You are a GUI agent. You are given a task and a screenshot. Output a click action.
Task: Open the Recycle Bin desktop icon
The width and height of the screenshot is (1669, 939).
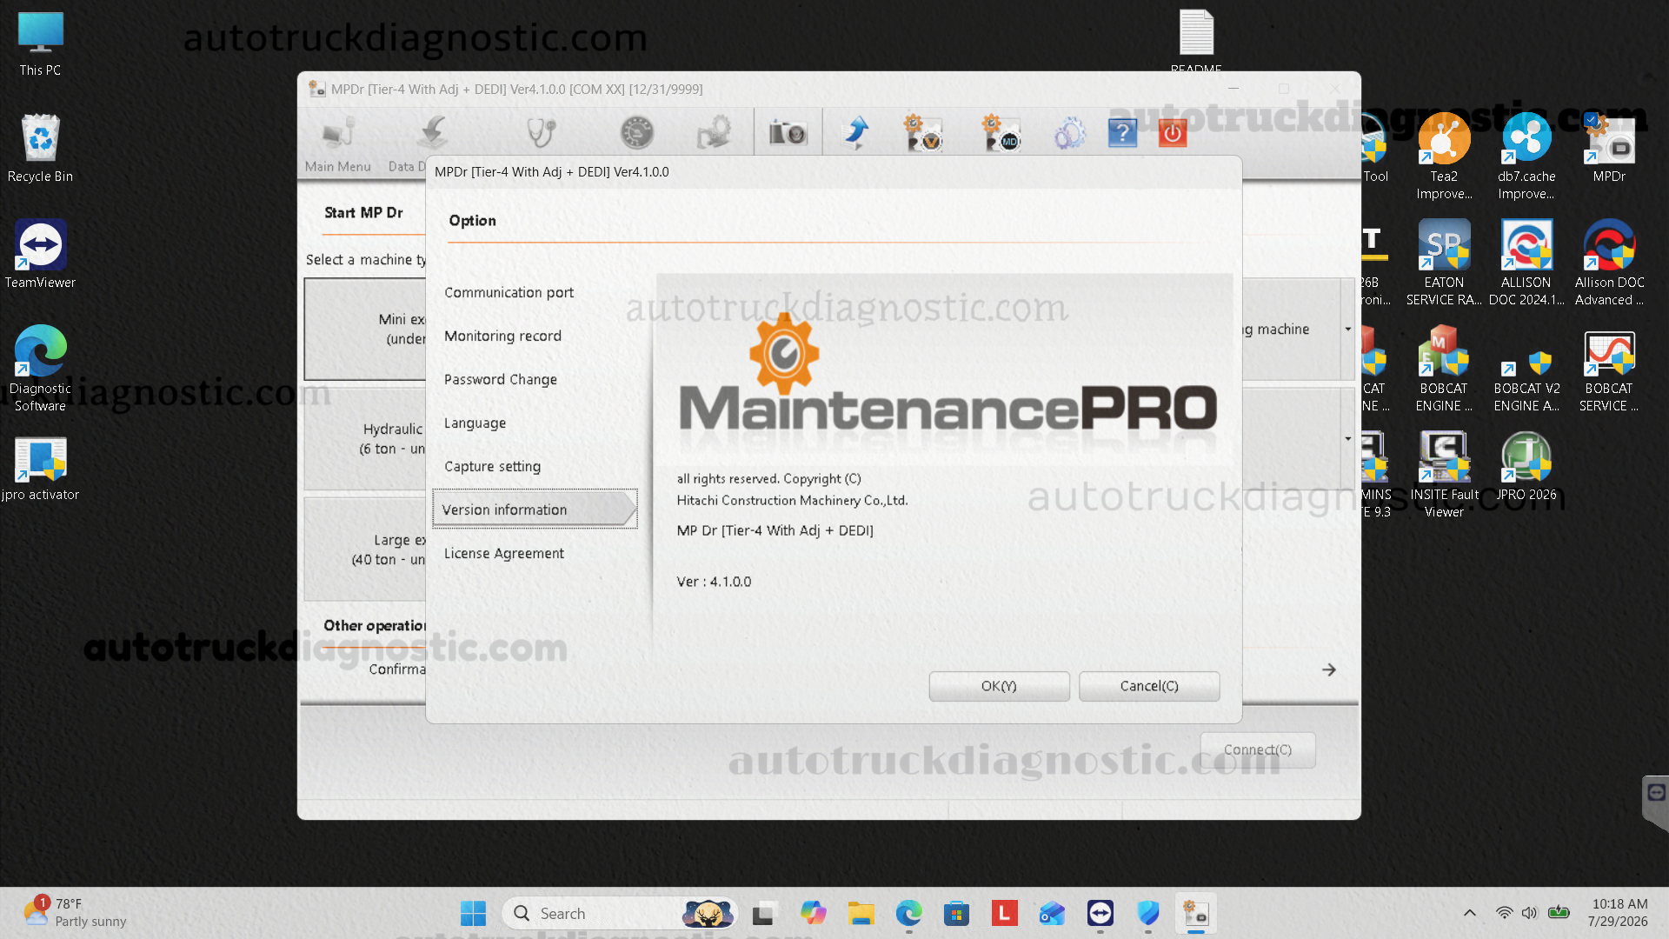(40, 149)
